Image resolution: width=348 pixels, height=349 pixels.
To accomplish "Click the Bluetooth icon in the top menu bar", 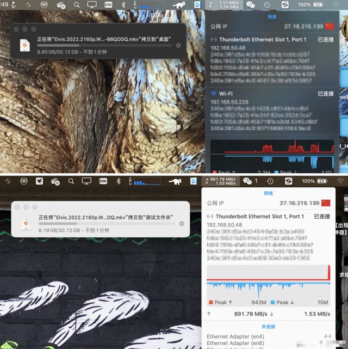I will pyautogui.click(x=123, y=5).
